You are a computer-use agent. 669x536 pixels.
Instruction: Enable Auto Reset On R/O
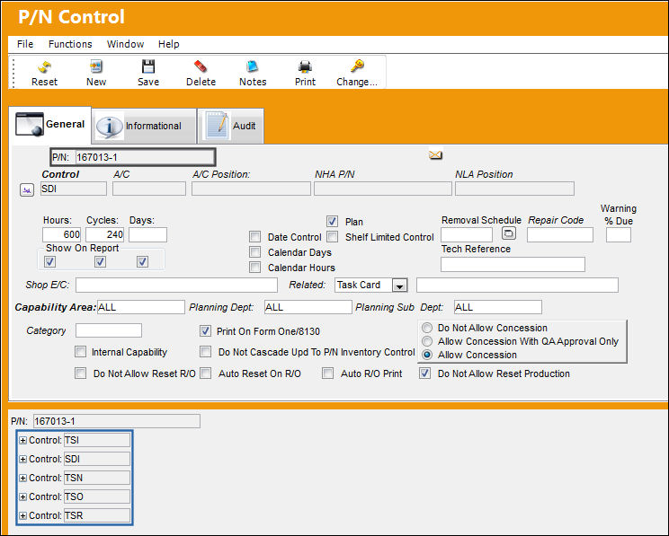click(x=205, y=373)
